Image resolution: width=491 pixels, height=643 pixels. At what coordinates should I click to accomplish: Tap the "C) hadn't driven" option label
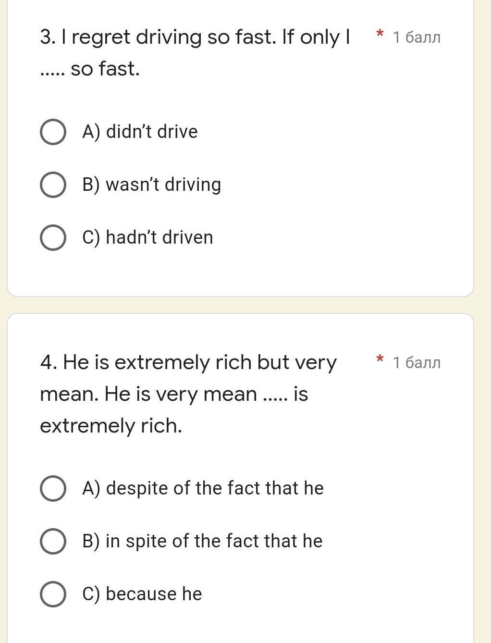[x=147, y=237]
